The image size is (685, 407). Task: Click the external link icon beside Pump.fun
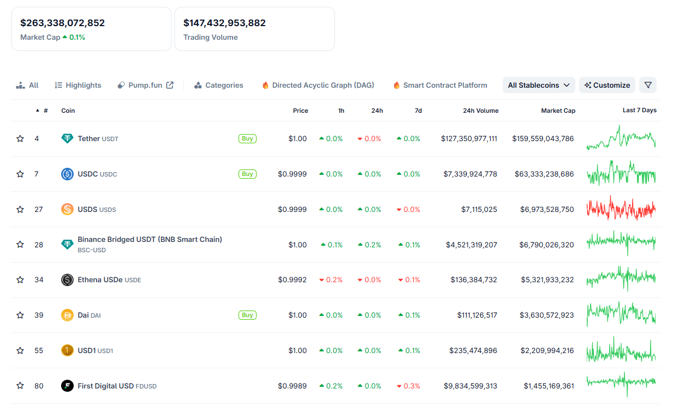pos(170,85)
